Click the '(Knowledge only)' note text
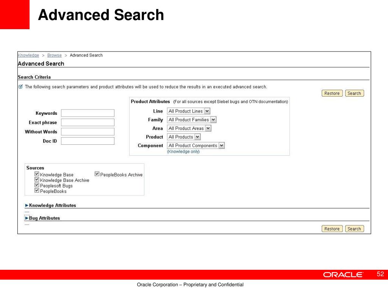Image resolution: width=388 pixels, height=291 pixels. pos(183,152)
